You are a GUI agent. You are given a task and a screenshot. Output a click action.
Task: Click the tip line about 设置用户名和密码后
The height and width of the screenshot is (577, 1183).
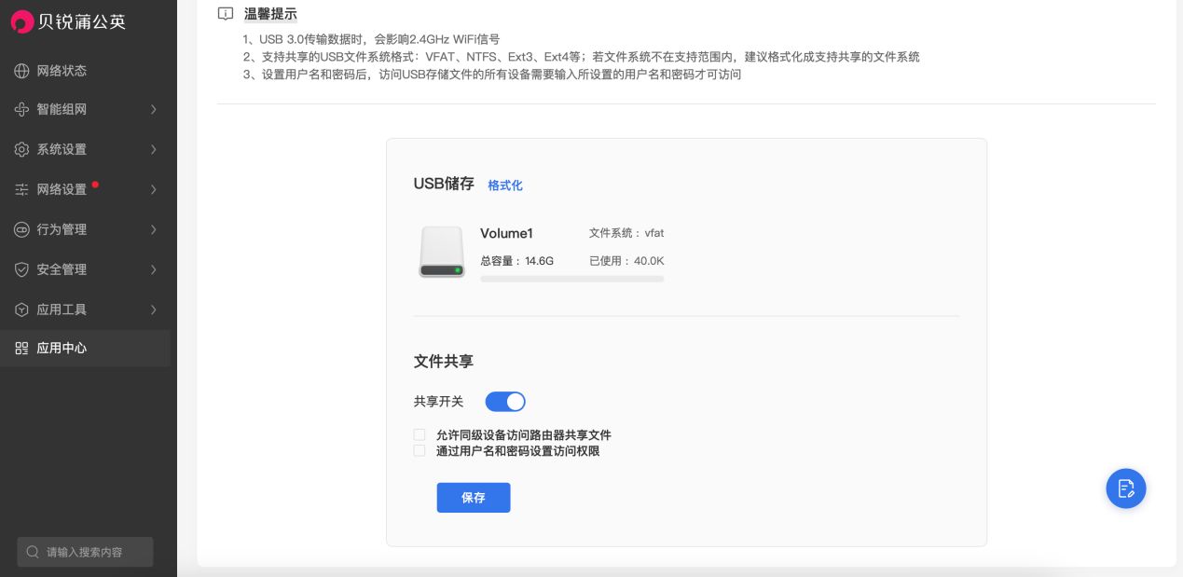(491, 75)
